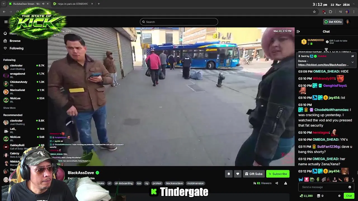The width and height of the screenshot is (358, 201).
Task: Open the shop icon showing 0
Action: [x=320, y=196]
